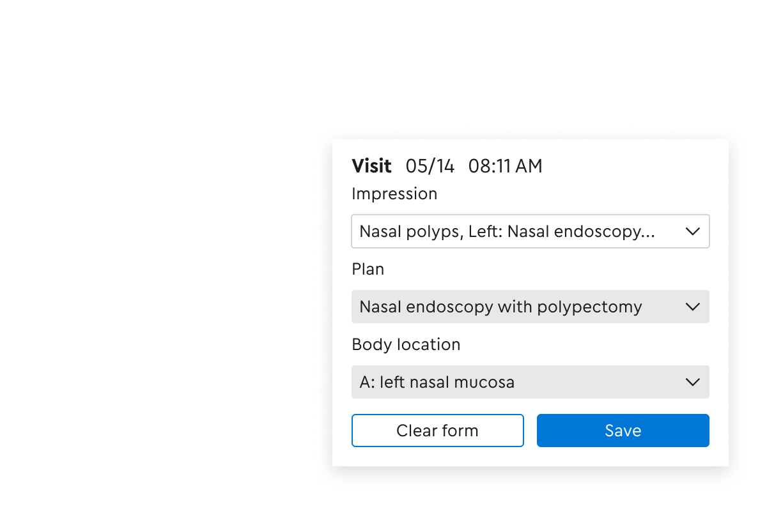767x511 pixels.
Task: Open the Impression dropdown chevron
Action: [693, 231]
